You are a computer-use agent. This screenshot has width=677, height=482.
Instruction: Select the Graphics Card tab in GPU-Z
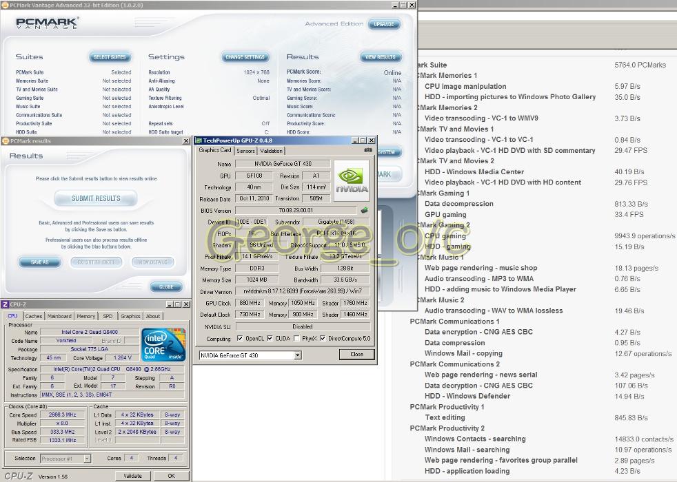[215, 150]
